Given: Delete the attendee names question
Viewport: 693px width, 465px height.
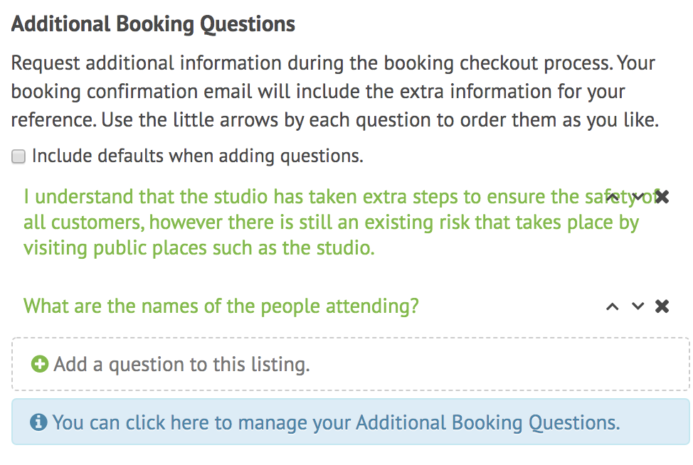Looking at the screenshot, I should pos(662,306).
